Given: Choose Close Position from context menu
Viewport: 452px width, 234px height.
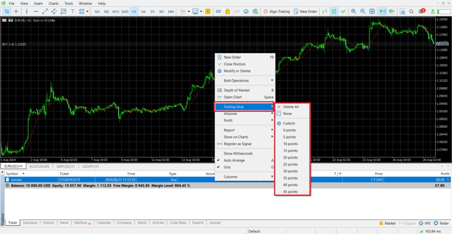Looking at the screenshot, I should point(245,64).
